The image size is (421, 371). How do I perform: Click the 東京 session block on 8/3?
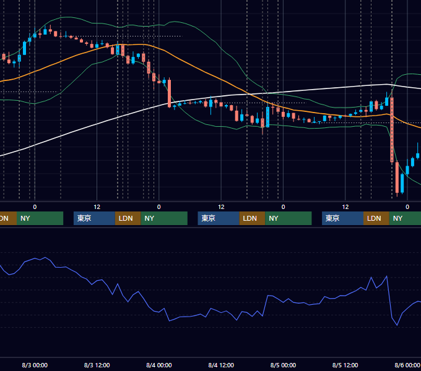(94, 218)
